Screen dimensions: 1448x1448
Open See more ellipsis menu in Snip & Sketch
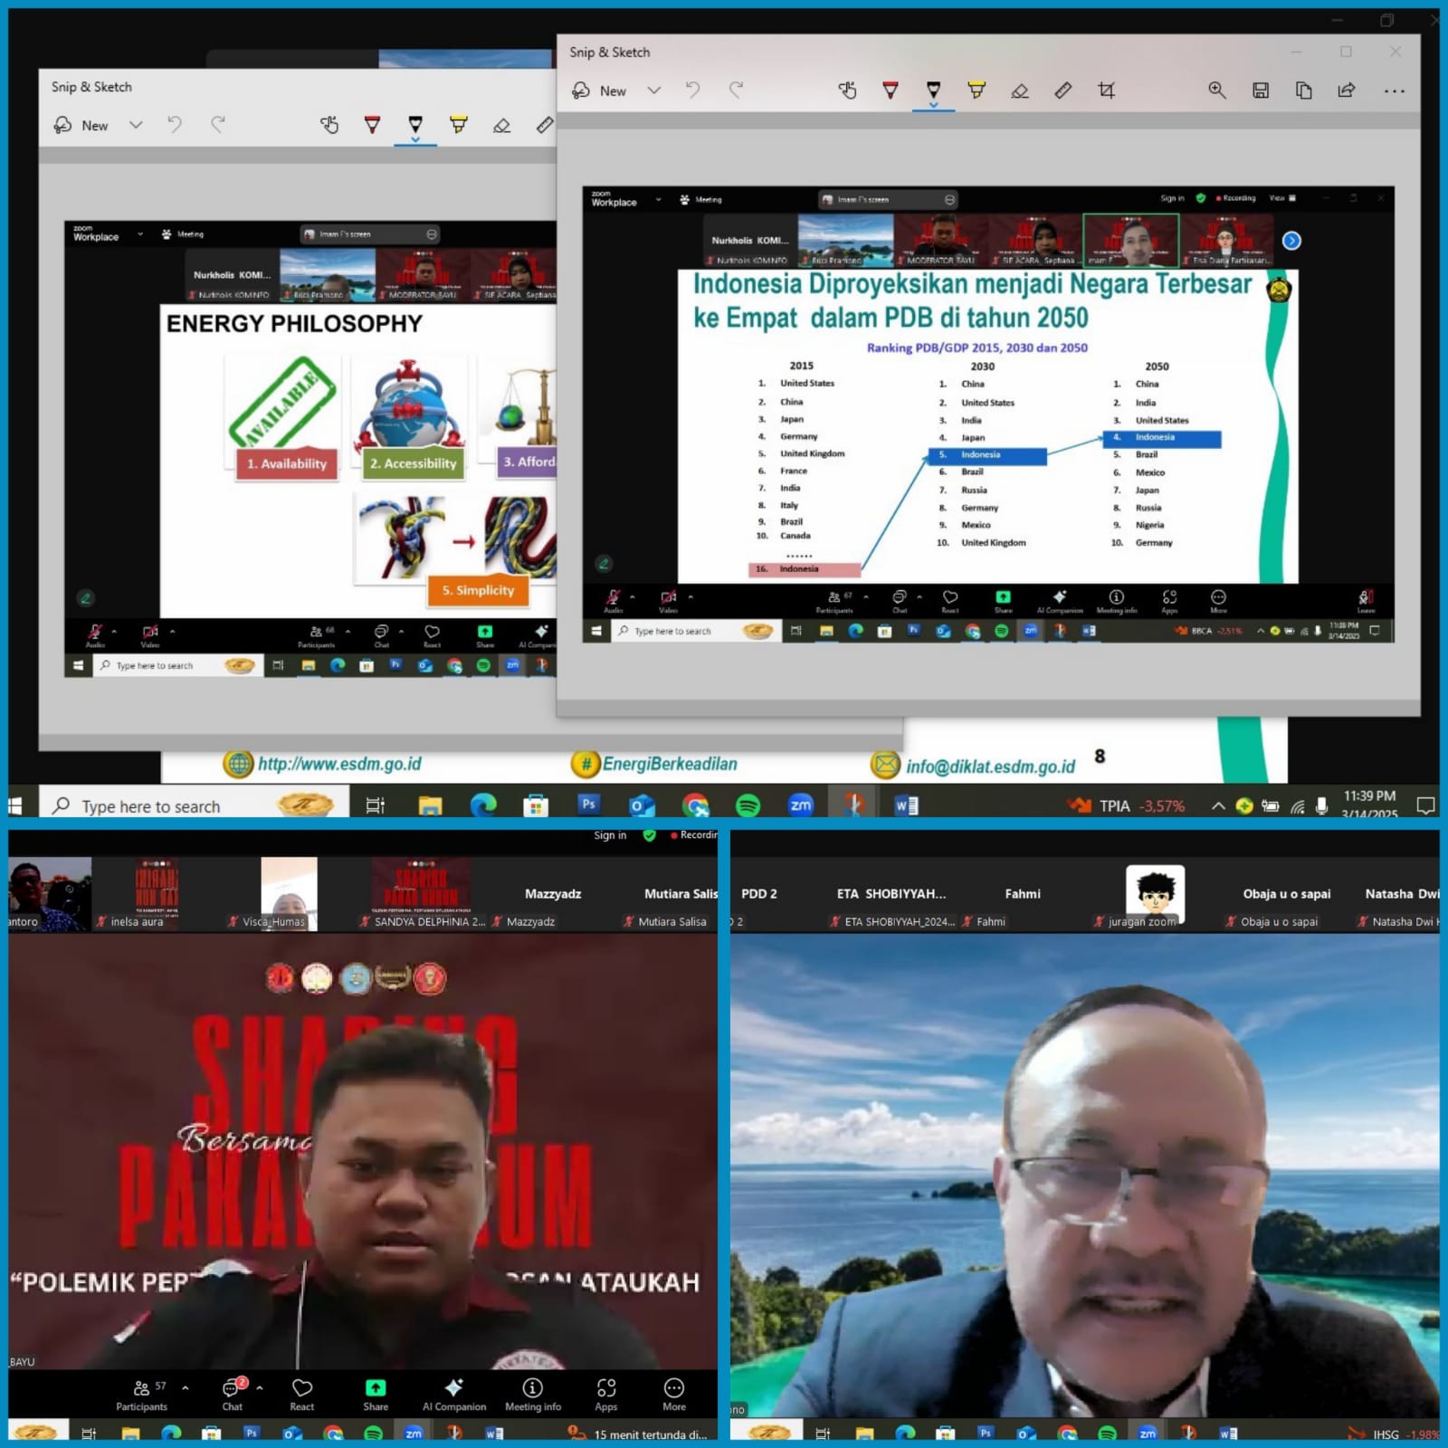point(1394,90)
